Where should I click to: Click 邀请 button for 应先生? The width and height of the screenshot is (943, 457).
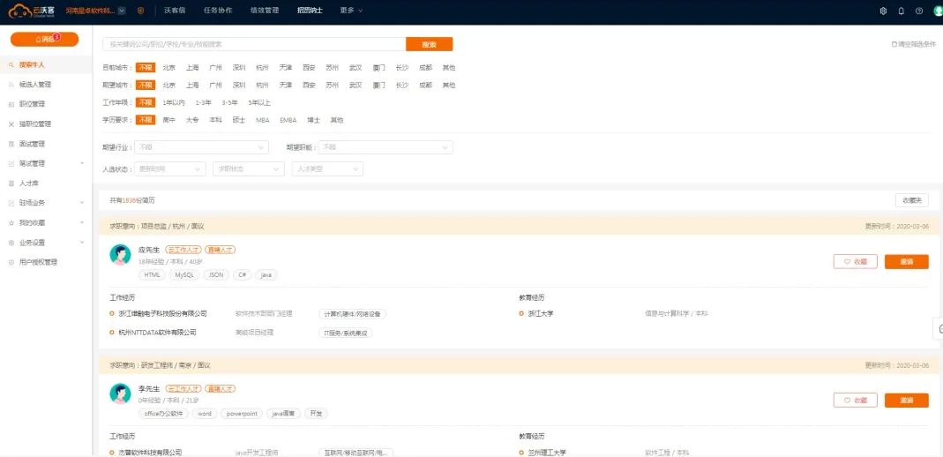pyautogui.click(x=906, y=261)
